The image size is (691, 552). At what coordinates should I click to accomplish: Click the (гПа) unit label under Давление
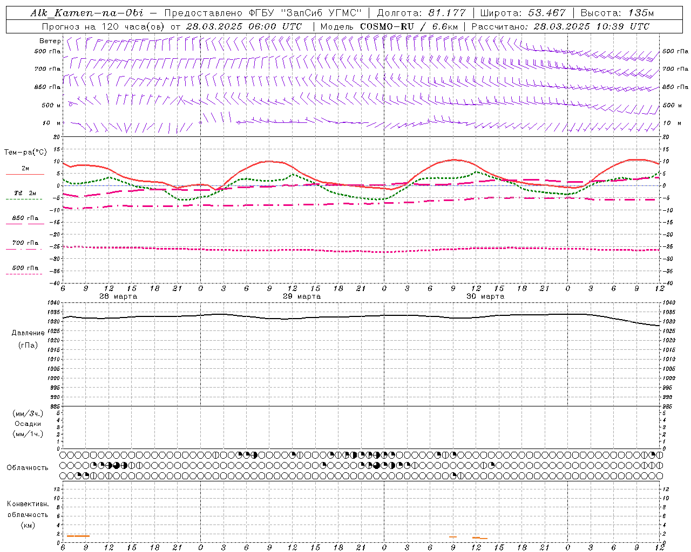(x=28, y=346)
